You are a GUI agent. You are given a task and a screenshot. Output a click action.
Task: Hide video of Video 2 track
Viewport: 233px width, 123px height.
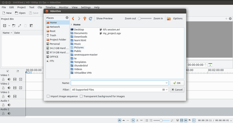pyautogui.click(x=15, y=88)
